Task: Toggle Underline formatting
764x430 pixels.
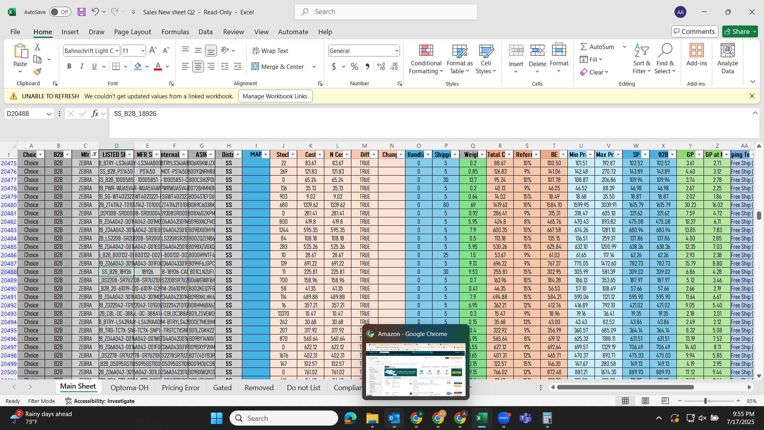Action: tap(94, 66)
